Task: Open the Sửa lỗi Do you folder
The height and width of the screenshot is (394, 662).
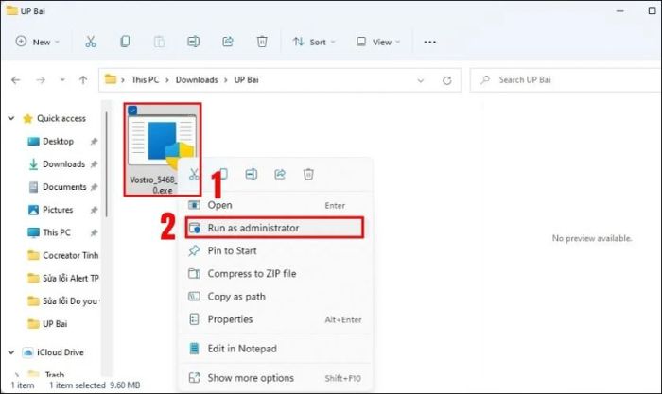Action: [x=63, y=300]
